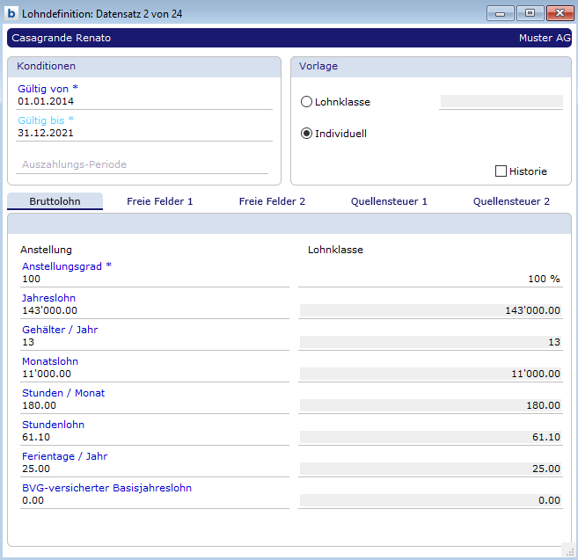Open the Freie Felder 1 tab

click(159, 201)
